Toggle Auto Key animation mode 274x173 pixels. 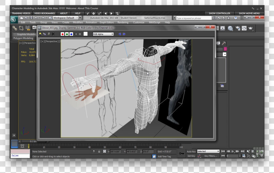coord(191,151)
